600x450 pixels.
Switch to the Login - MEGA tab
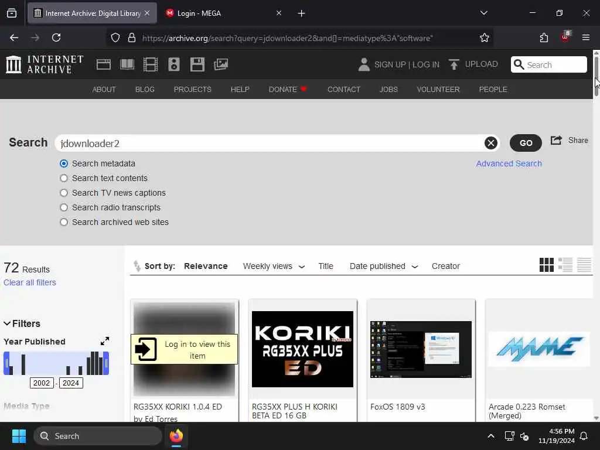223,13
